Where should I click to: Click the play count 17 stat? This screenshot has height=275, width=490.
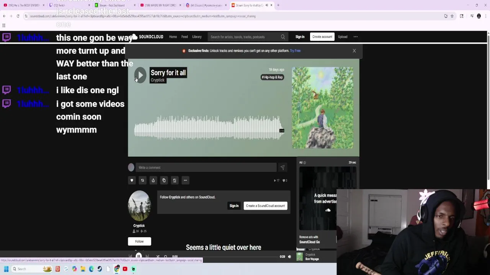(277, 180)
